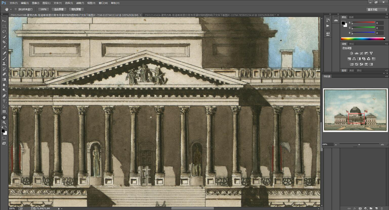Toggle Quick Mask mode
389x210 pixels.
(4, 138)
